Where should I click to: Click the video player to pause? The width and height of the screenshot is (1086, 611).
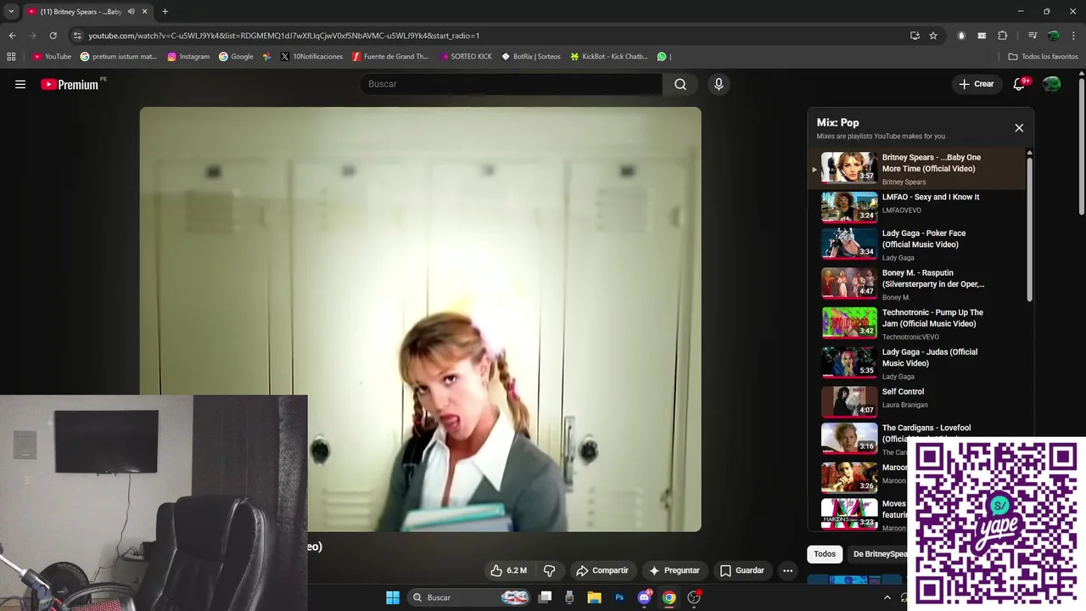420,319
